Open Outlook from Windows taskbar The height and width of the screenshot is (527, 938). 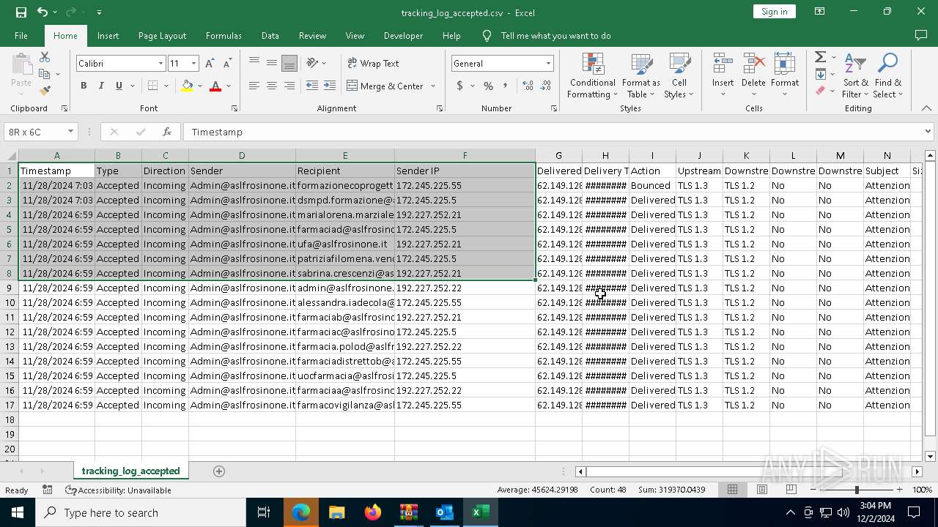pyautogui.click(x=444, y=512)
